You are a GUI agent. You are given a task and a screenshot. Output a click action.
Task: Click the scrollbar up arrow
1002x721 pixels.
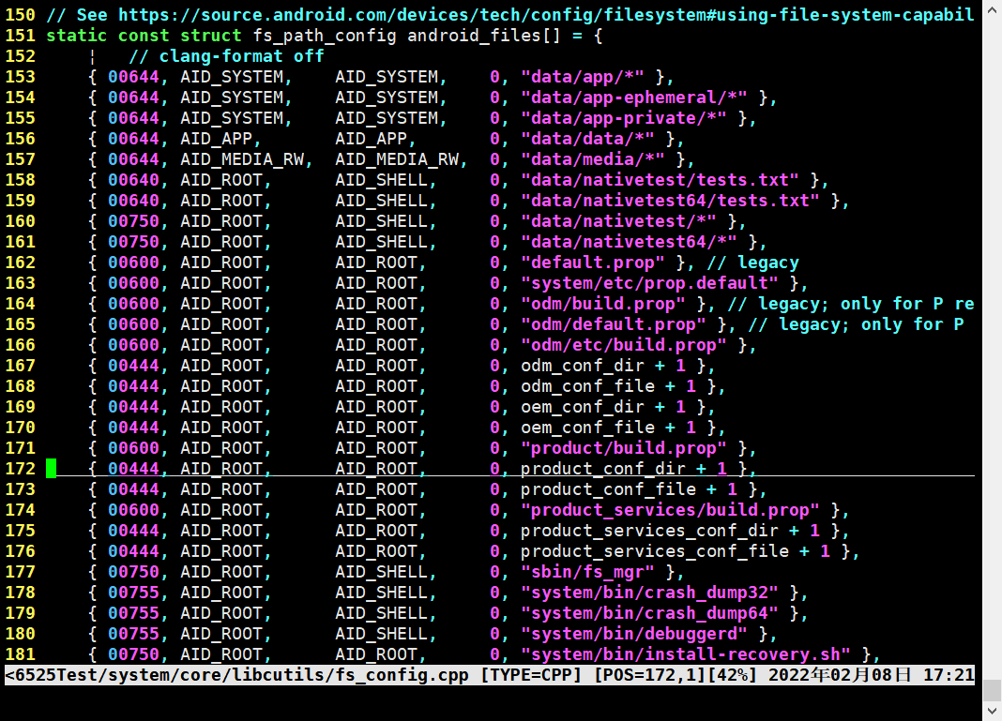point(992,9)
